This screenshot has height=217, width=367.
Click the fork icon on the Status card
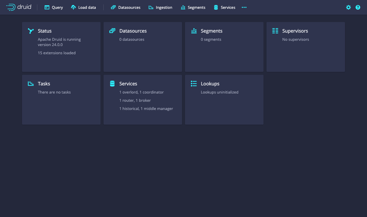(x=31, y=30)
